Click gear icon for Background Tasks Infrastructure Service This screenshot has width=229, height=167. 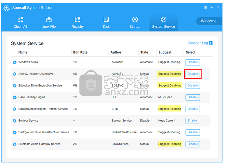[15, 132]
